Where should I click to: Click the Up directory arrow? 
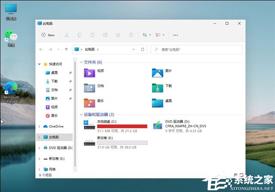pos(66,50)
